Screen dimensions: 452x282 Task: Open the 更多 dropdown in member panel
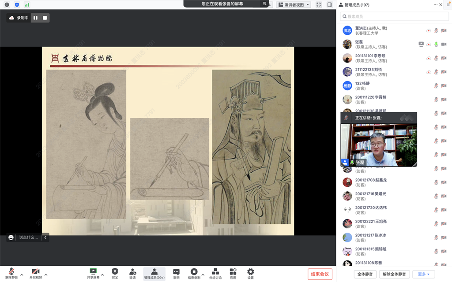pos(423,274)
